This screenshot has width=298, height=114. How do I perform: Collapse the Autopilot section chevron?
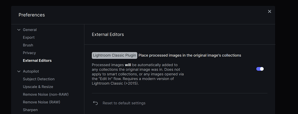click(x=19, y=71)
